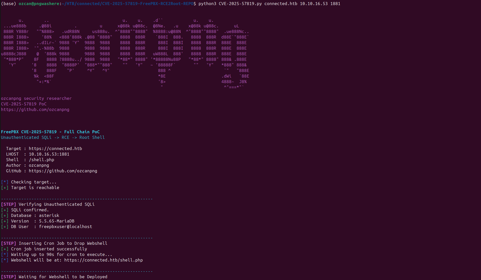This screenshot has height=280, width=481.
Task: Open the Target URL https://connected.htb
Action: point(55,148)
